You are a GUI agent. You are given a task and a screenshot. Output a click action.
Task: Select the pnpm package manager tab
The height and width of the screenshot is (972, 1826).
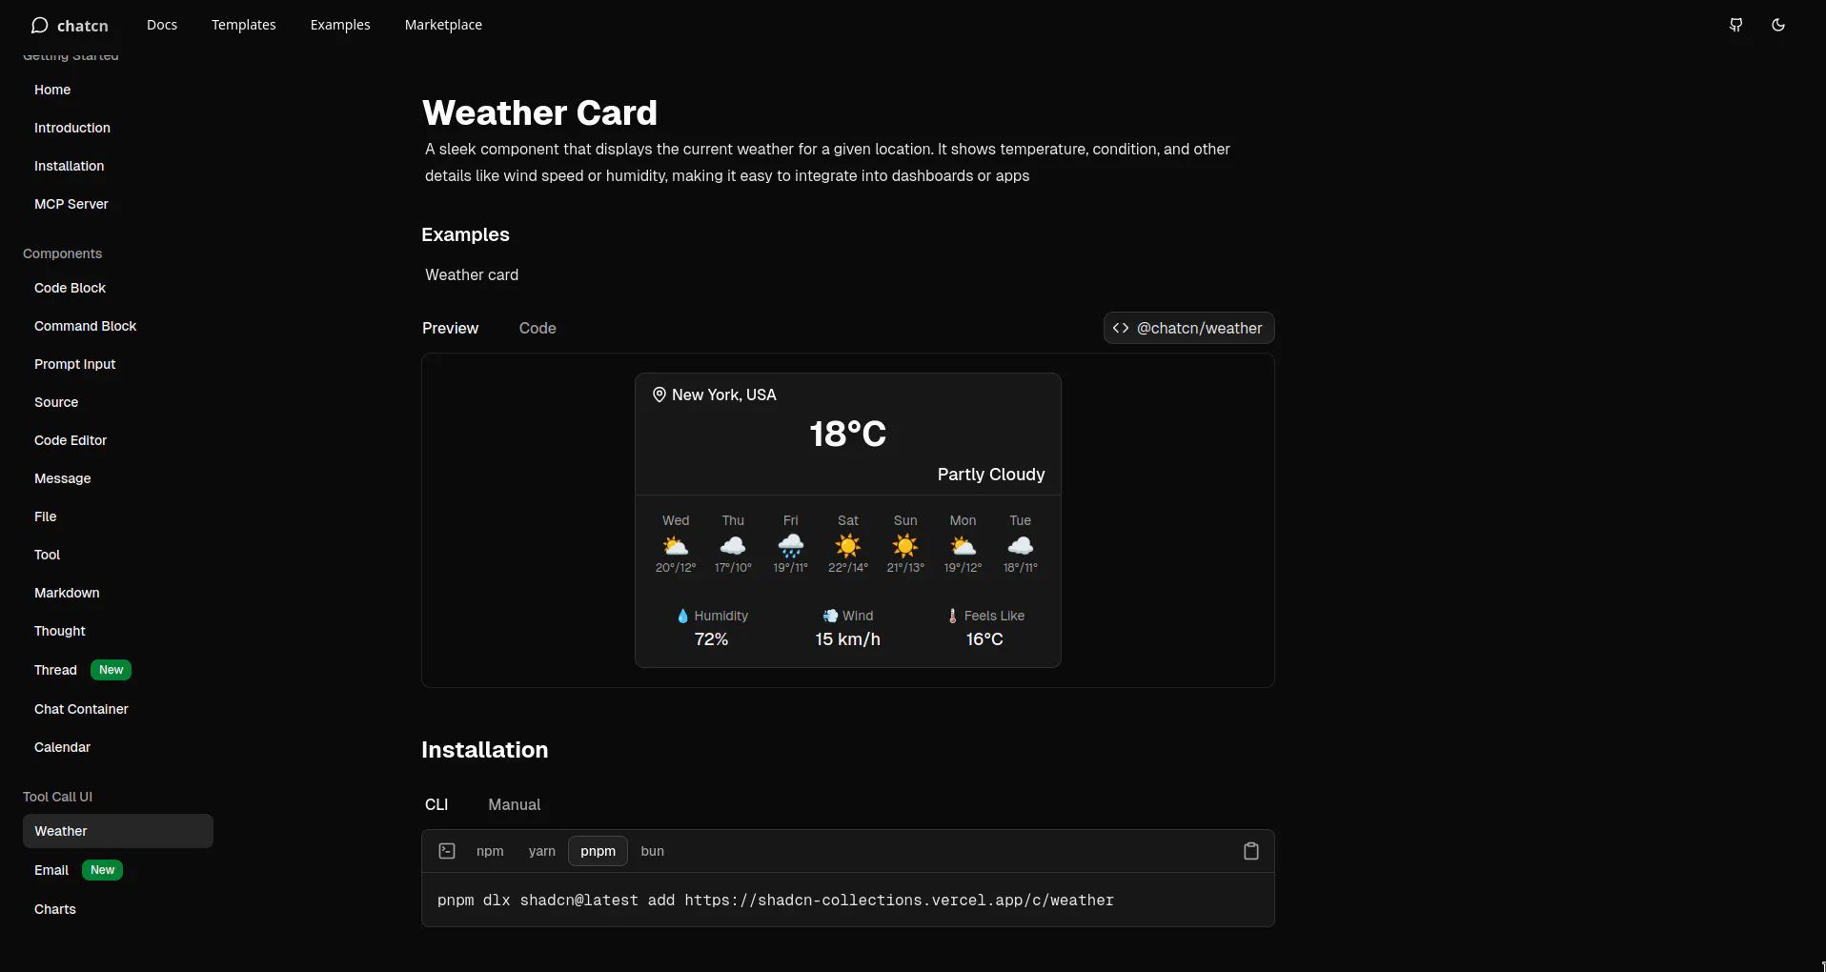point(599,851)
